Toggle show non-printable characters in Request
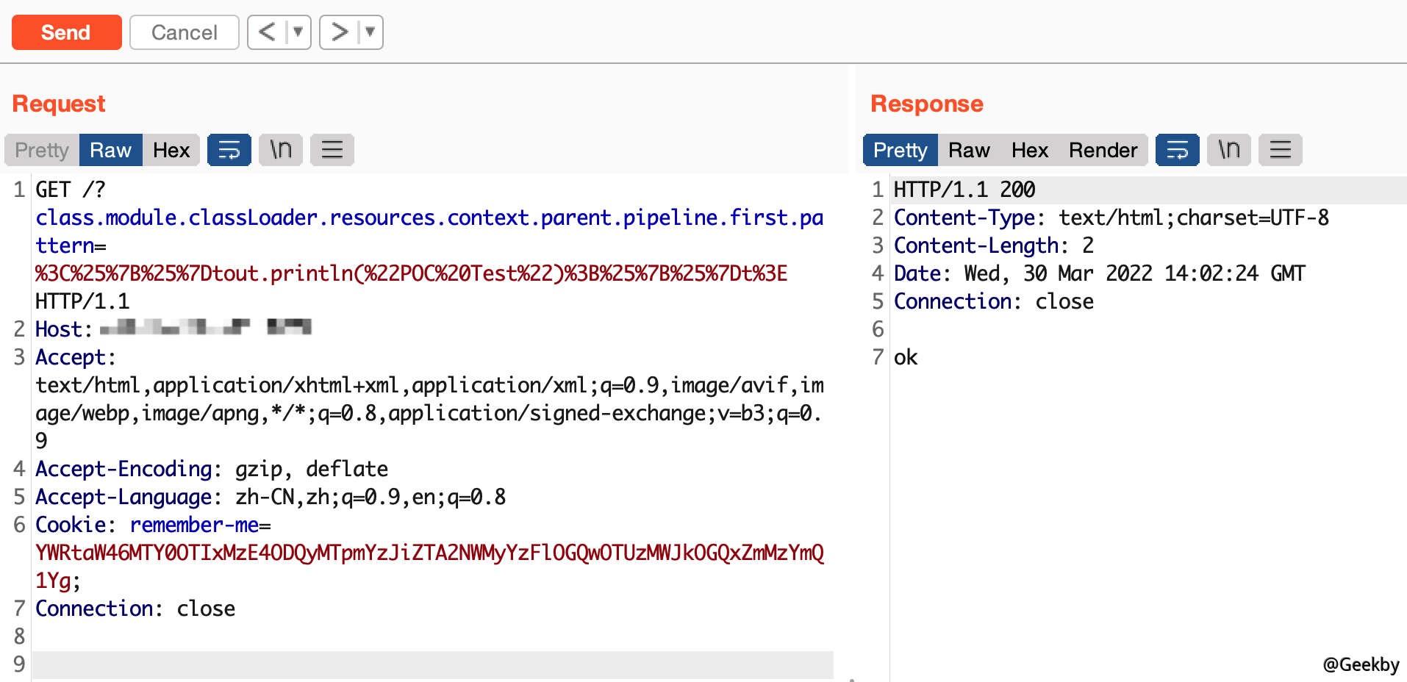This screenshot has width=1407, height=682. click(x=281, y=150)
